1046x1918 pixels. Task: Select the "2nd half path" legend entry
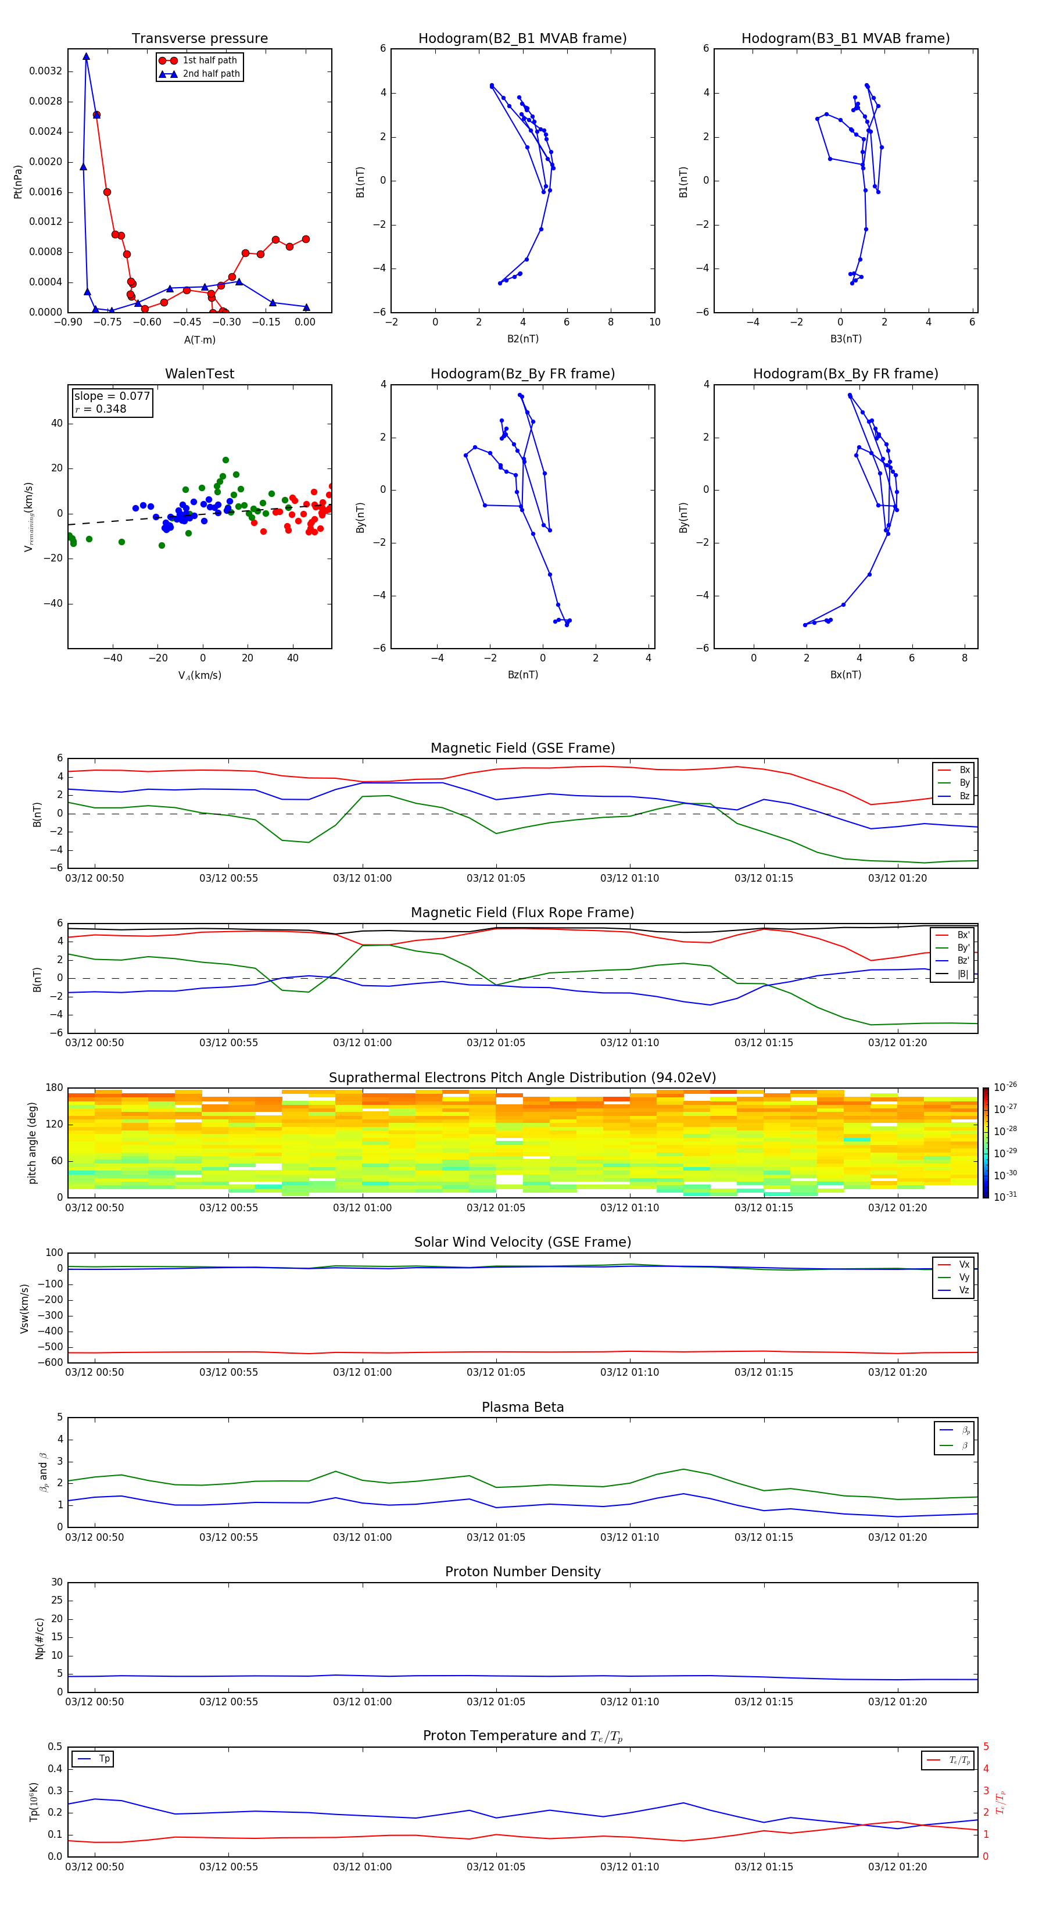coord(198,74)
